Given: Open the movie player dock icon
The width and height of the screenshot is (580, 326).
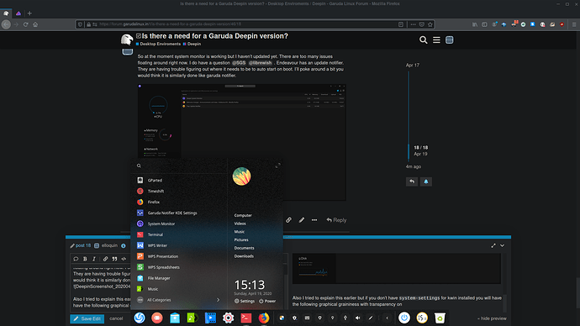Looking at the screenshot, I should pos(210,318).
